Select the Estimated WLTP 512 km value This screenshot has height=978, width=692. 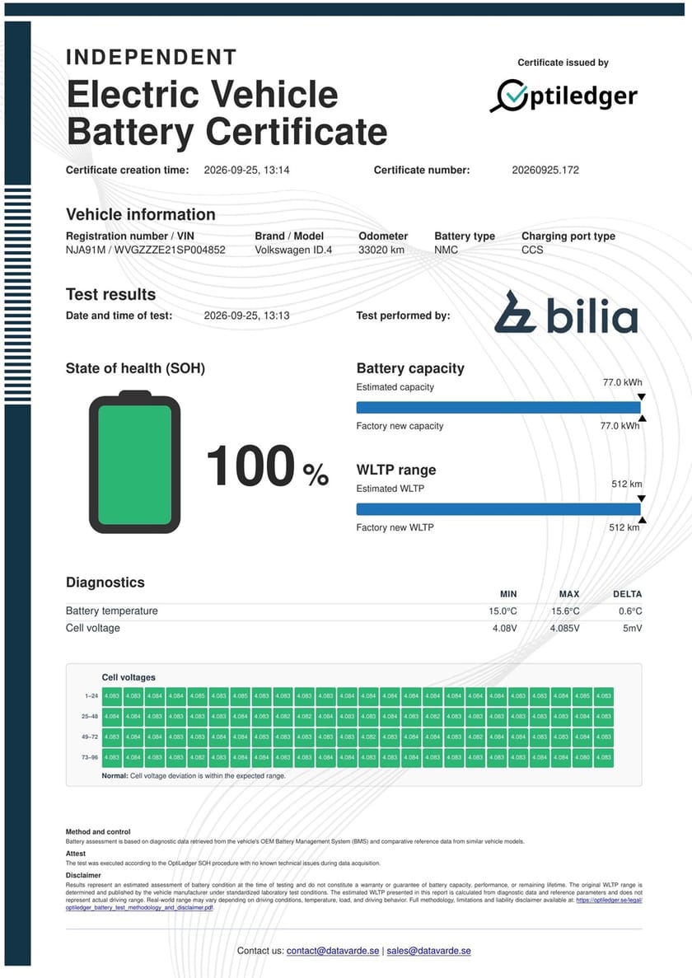pos(627,484)
